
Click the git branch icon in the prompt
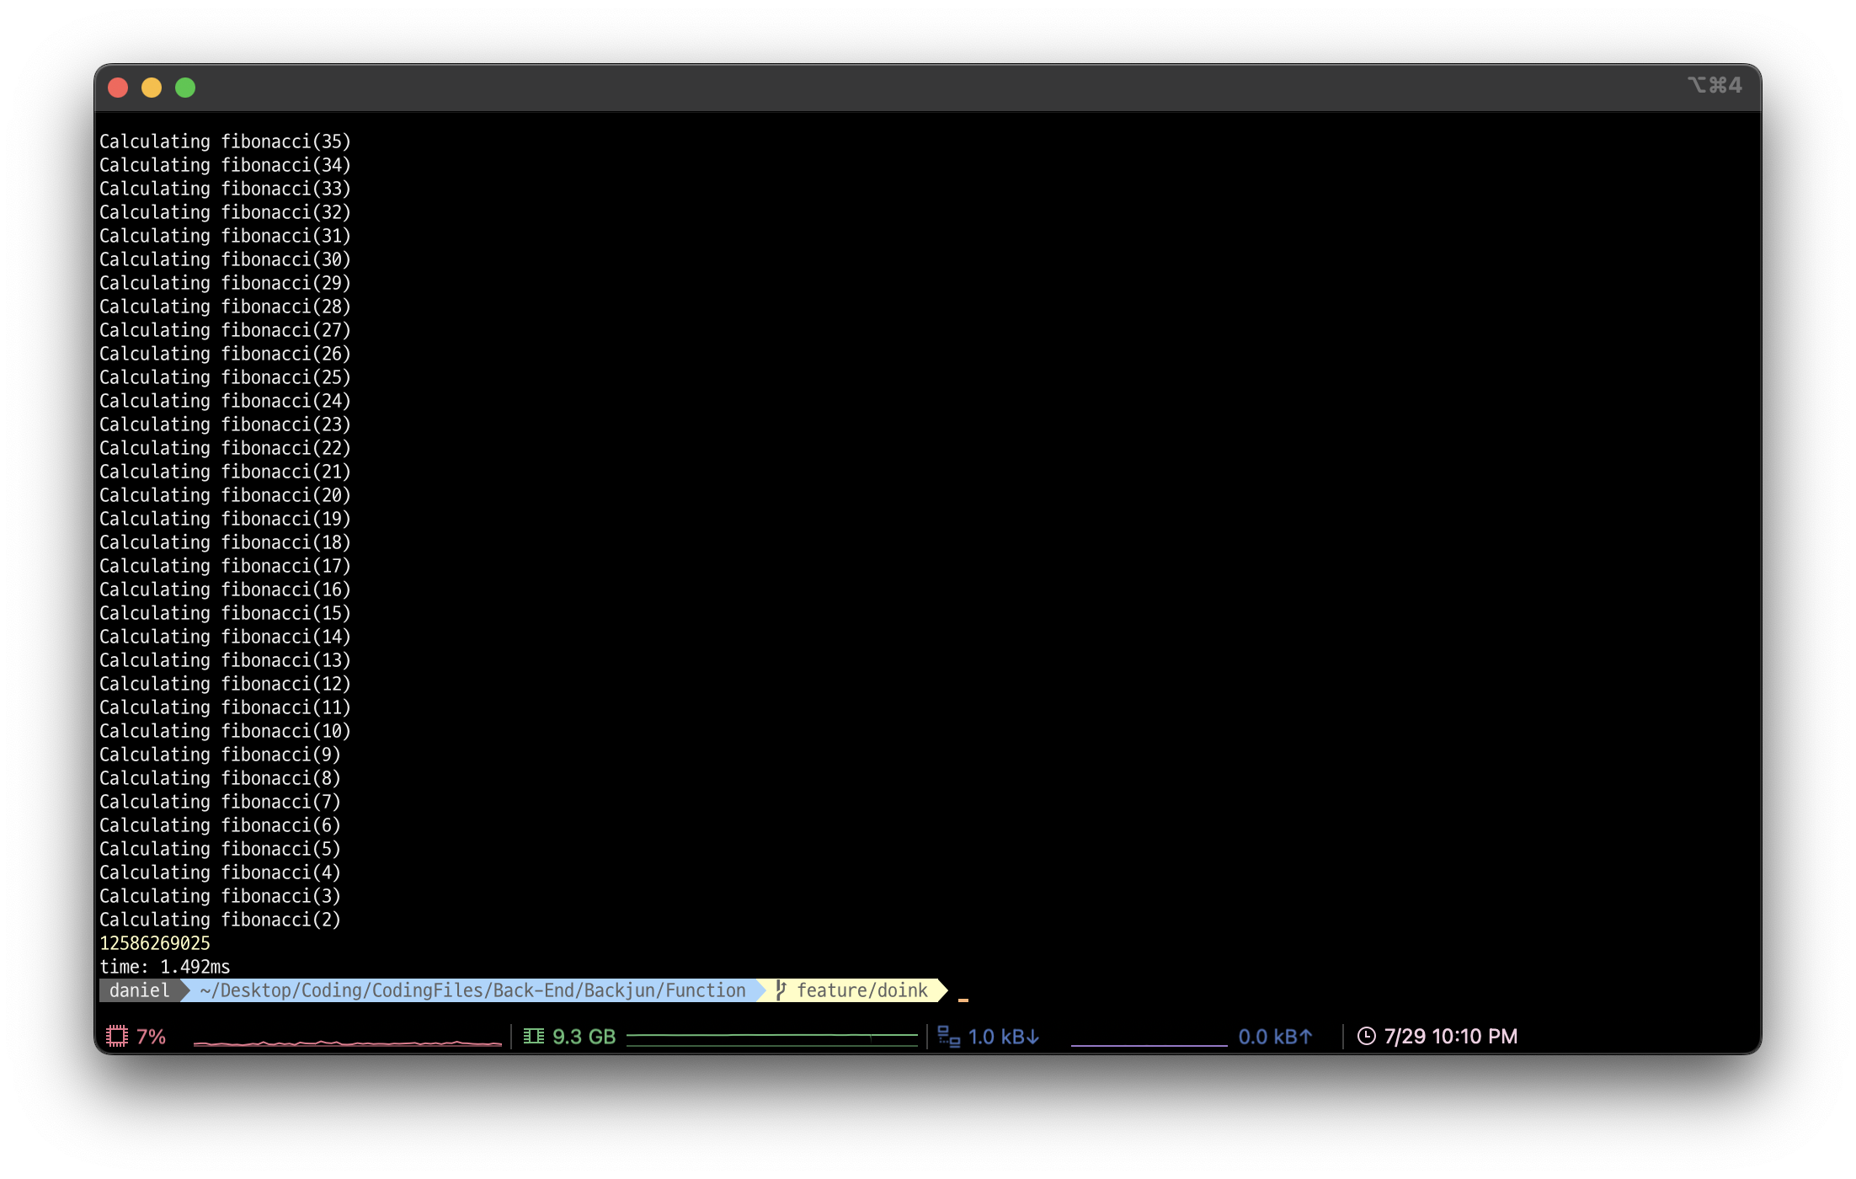(781, 990)
